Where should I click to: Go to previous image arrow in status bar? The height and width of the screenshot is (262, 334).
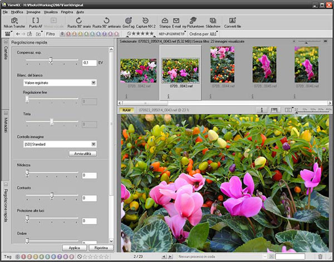click(164, 256)
